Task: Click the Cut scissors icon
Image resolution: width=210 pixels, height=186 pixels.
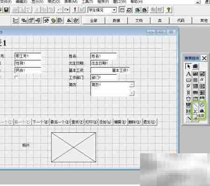Action: (37, 10)
